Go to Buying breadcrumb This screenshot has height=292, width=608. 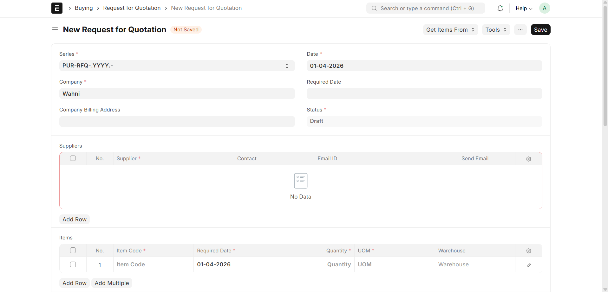pos(84,8)
